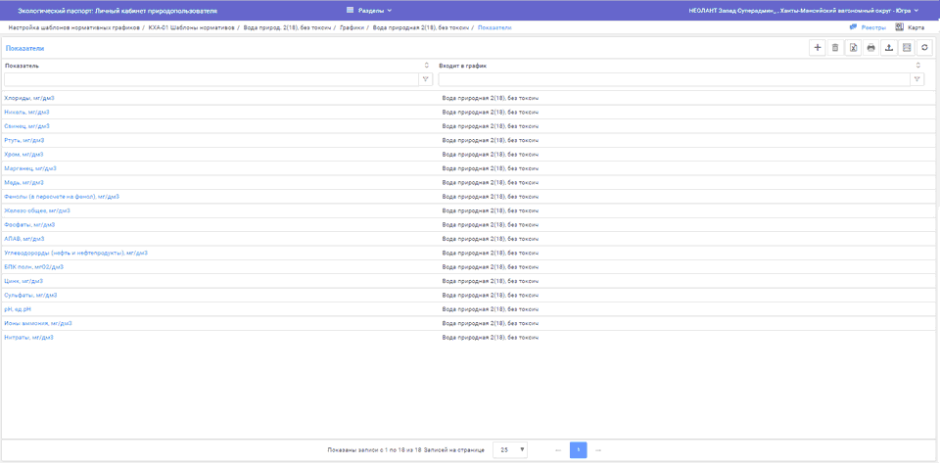
Task: Click the print icon
Action: coord(870,47)
